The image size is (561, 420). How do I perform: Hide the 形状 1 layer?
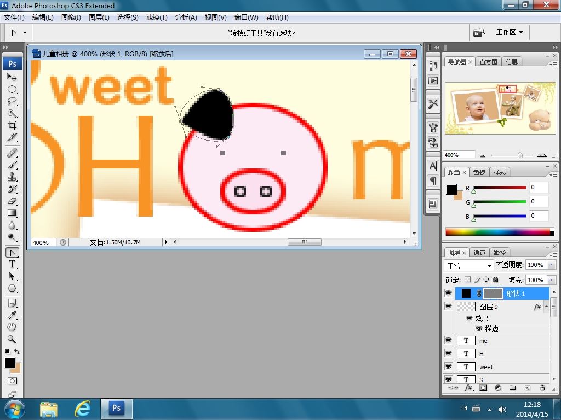click(448, 293)
